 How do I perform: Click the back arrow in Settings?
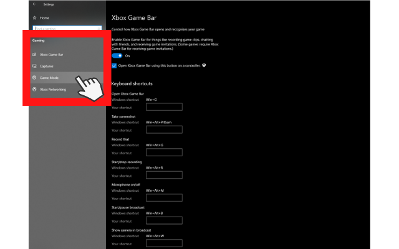[x=34, y=4]
